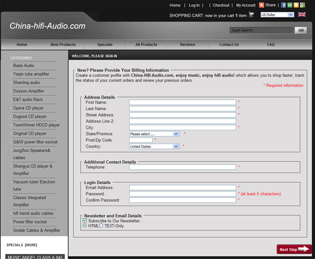Focus the Confirm Password field

tap(183, 200)
